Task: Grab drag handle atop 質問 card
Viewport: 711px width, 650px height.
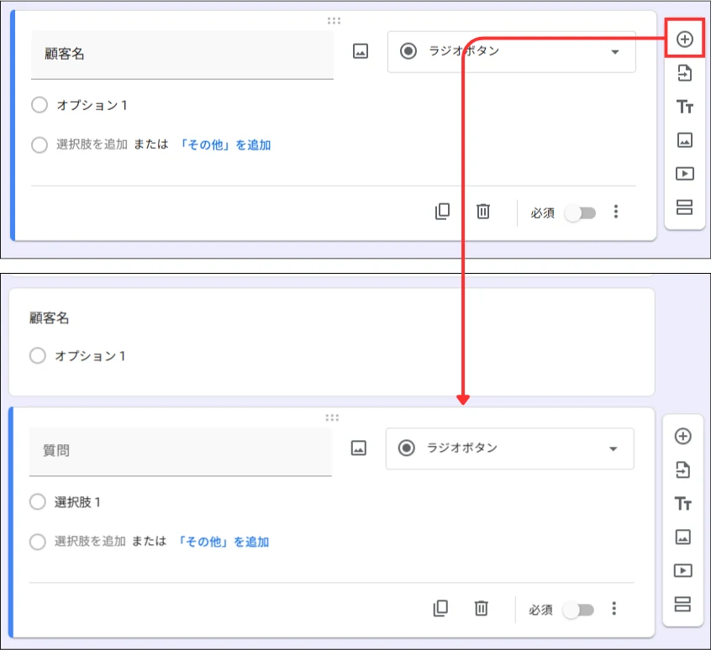Action: [x=332, y=417]
